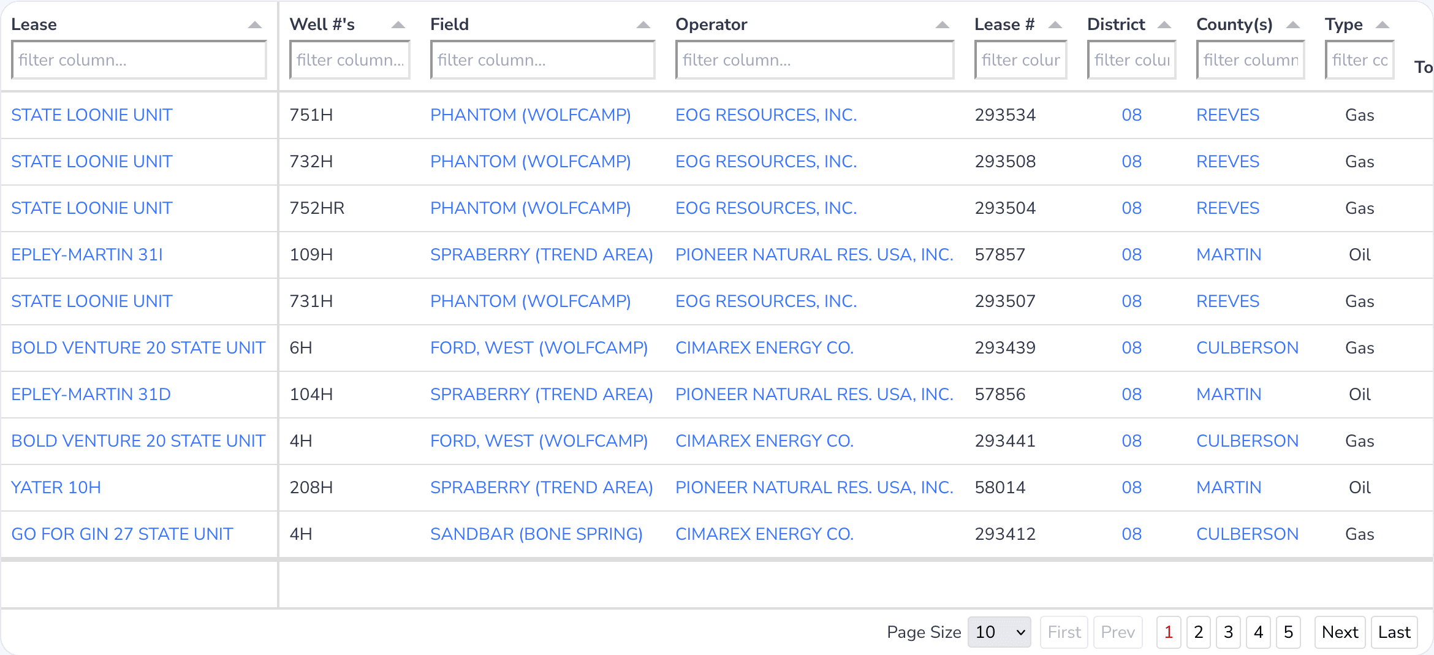The height and width of the screenshot is (655, 1434).
Task: Select lease number 293507 cell
Action: pyautogui.click(x=1006, y=301)
